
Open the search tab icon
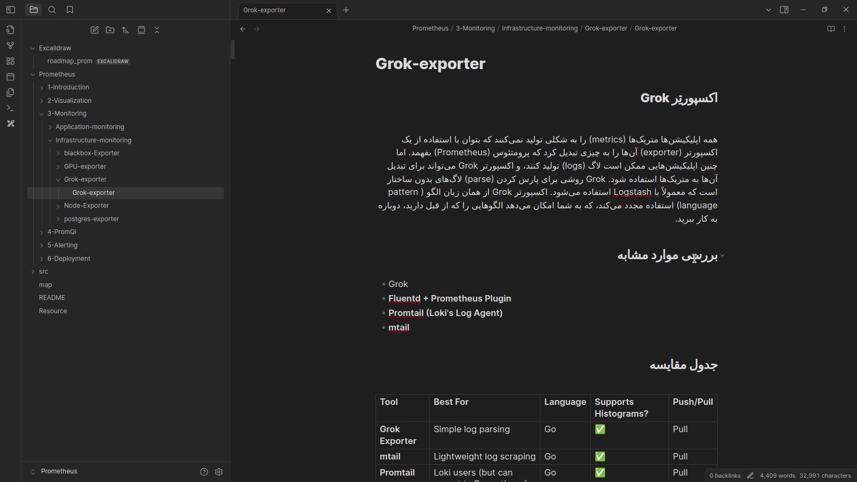[x=52, y=10]
